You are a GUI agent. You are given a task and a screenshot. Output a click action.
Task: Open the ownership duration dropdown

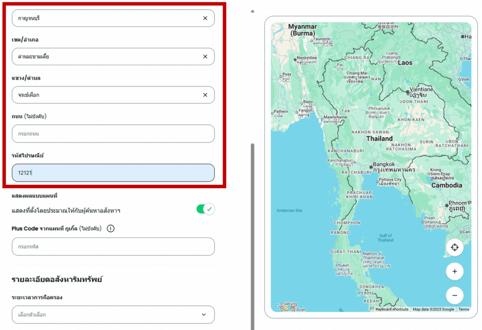pos(113,314)
